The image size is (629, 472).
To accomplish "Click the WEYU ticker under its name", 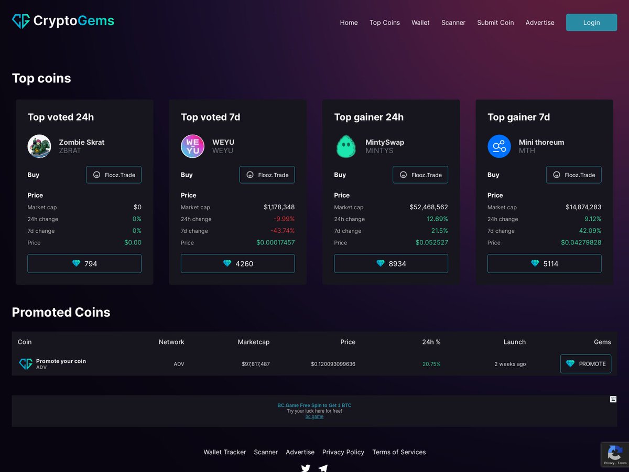I will pos(223,151).
